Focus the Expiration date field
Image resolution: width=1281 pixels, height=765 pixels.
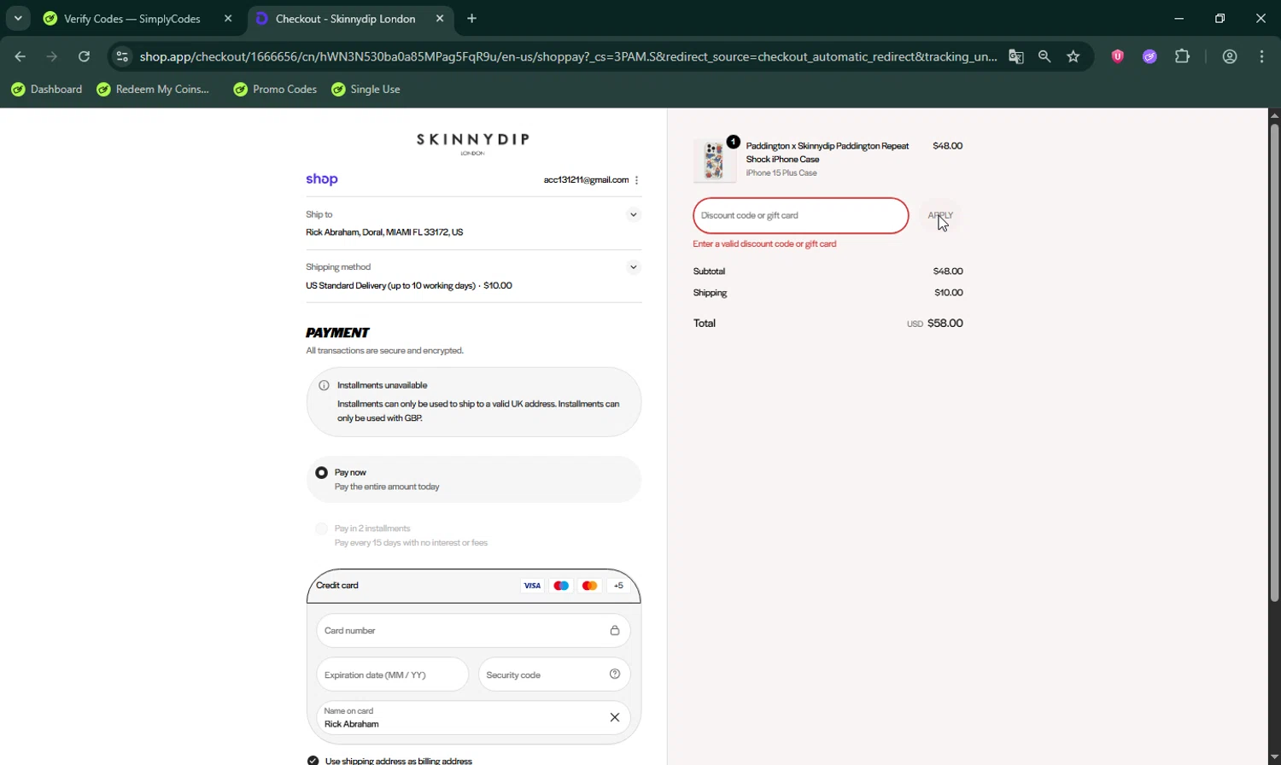coord(392,674)
